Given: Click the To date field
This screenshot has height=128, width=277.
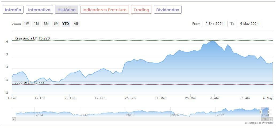Looking at the screenshot, I should [x=249, y=24].
